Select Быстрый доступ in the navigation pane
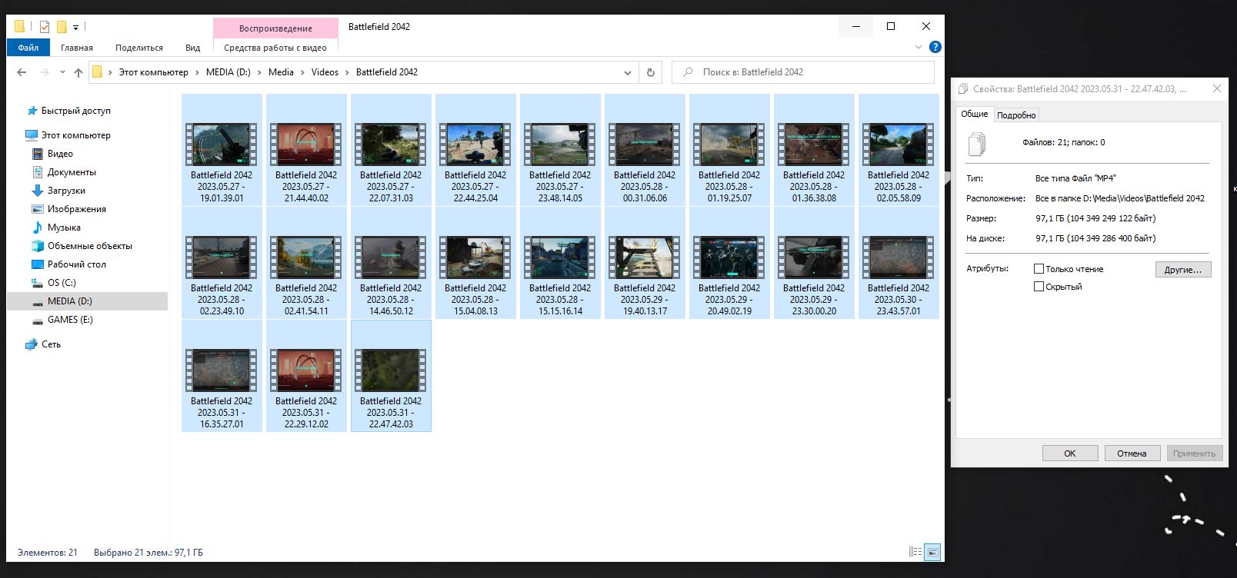 (76, 111)
